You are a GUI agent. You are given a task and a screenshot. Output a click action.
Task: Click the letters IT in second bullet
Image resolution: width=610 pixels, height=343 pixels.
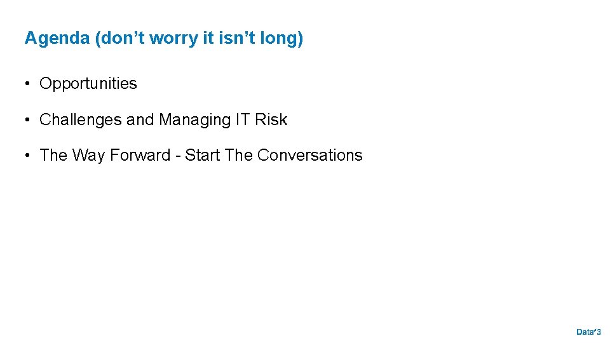[243, 120]
